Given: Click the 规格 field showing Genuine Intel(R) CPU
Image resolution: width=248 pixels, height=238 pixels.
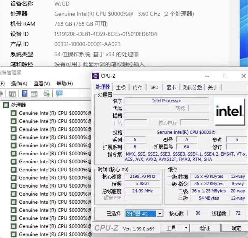Looking at the screenshot, I should click(186, 132).
